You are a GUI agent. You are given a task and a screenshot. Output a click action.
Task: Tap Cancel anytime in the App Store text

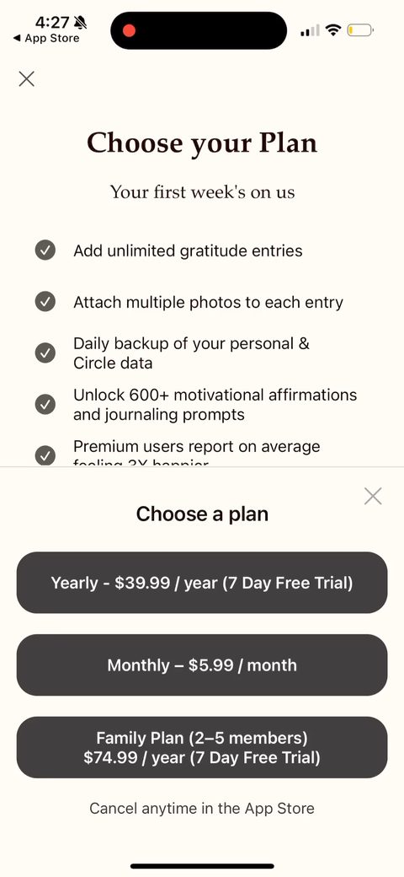(202, 808)
